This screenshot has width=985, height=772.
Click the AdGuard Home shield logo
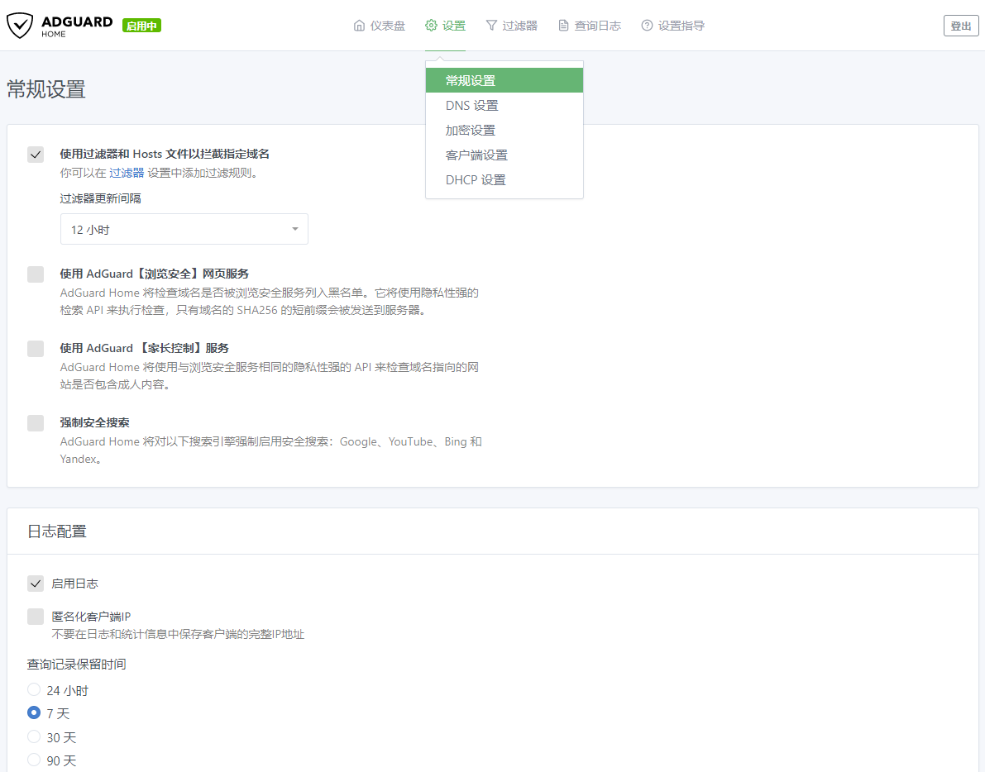coord(21,25)
